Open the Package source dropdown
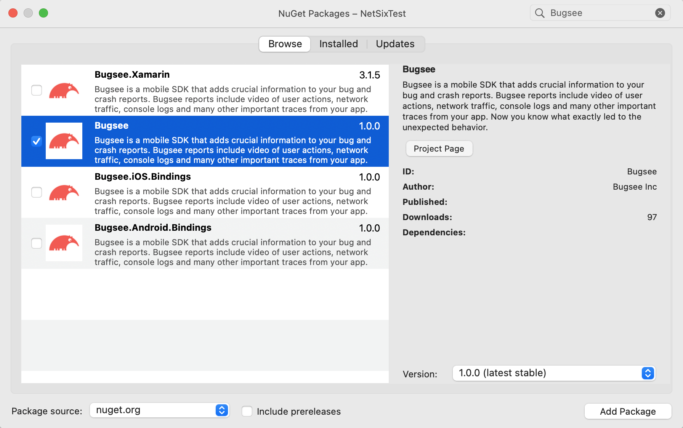 point(221,410)
